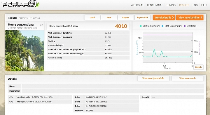
Task: Toggle the CPU Clock legend square
Action: tap(185, 26)
